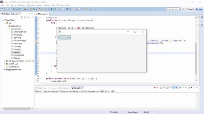Collapse the src folder
This screenshot has height=114, width=204.
4,23
